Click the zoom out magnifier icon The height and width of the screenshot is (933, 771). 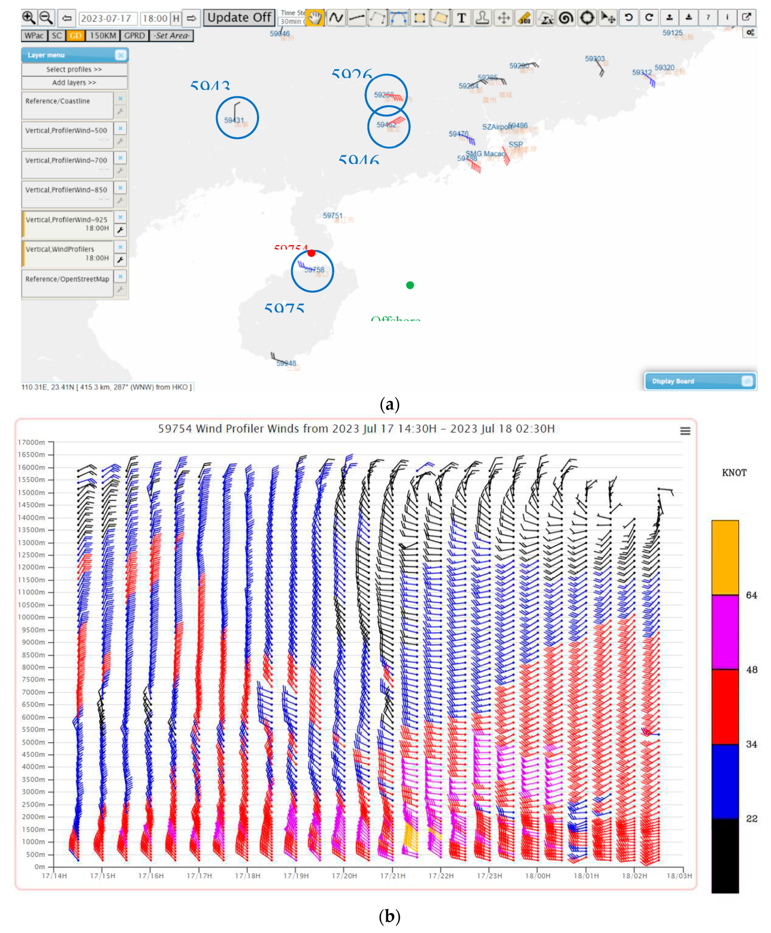pos(46,18)
